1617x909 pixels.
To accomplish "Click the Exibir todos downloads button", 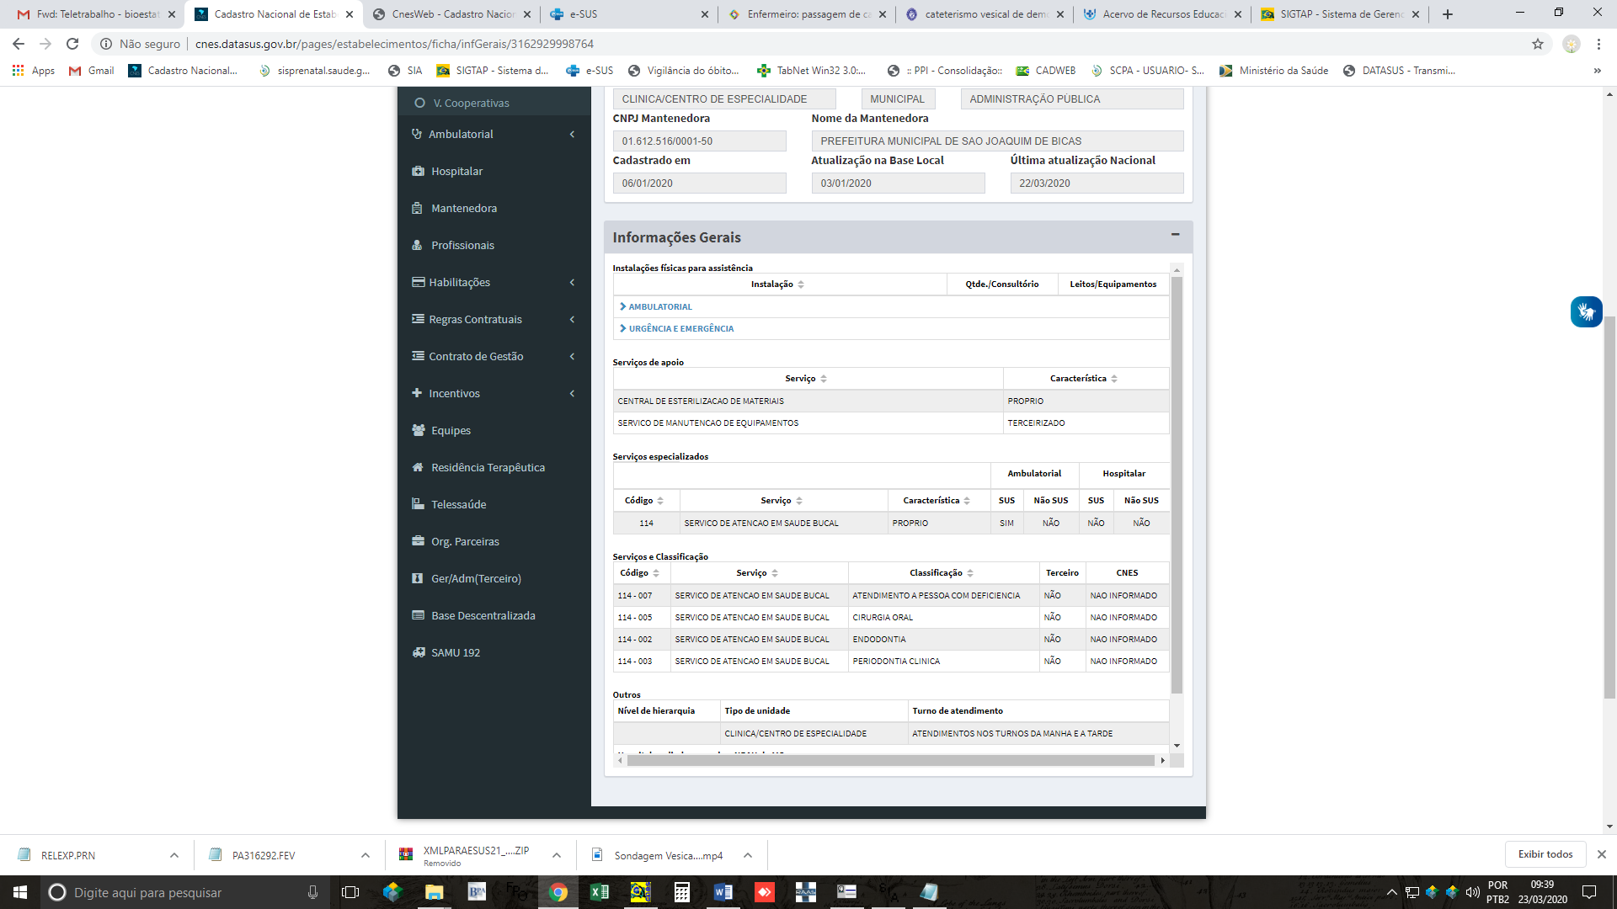I will click(x=1545, y=854).
